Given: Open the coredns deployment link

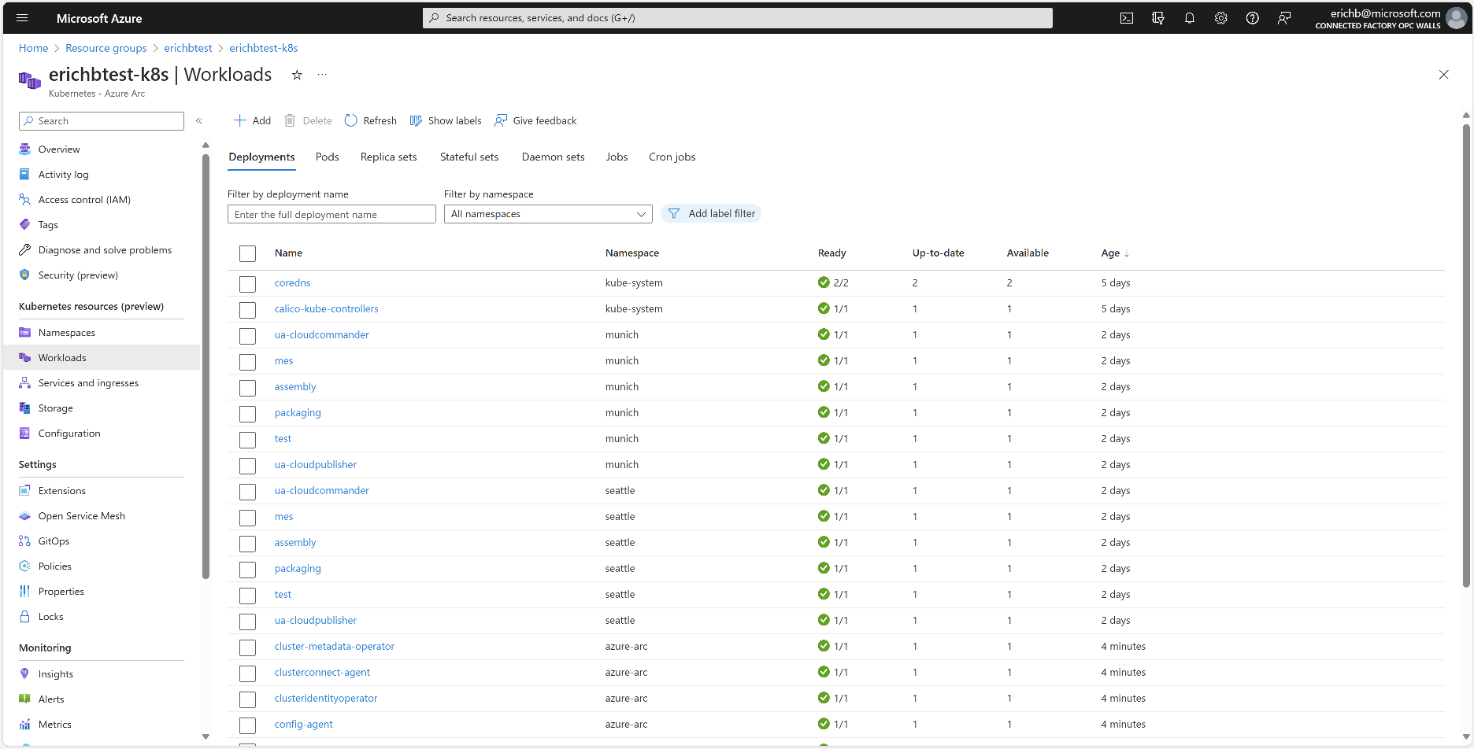Looking at the screenshot, I should click(292, 283).
